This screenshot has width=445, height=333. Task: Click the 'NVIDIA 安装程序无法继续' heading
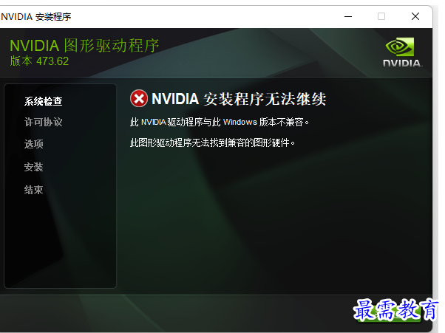(239, 99)
